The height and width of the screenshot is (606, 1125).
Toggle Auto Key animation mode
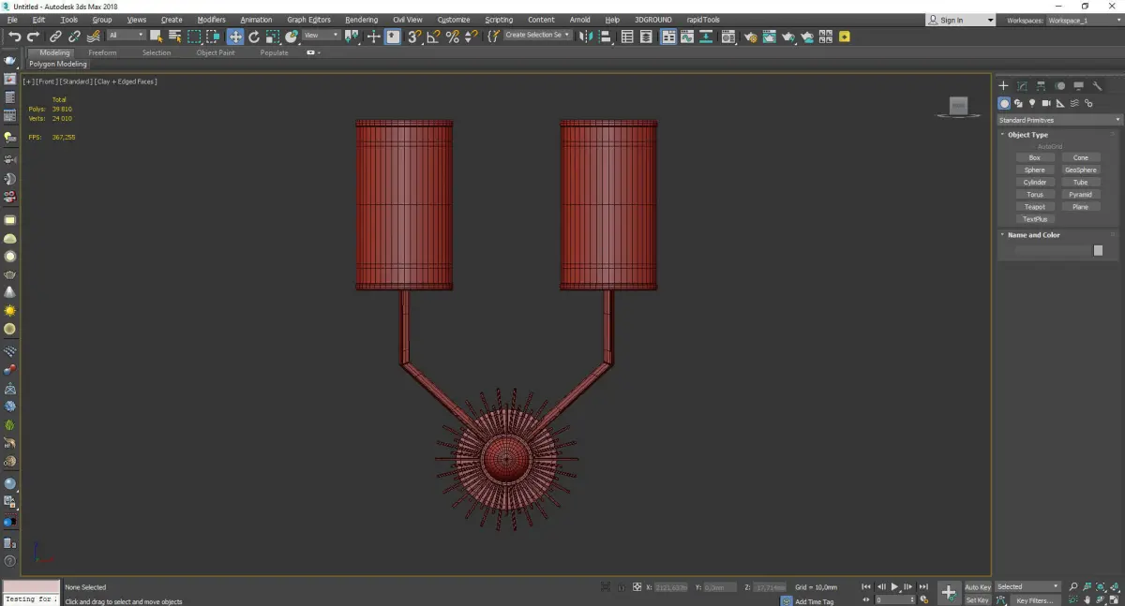pos(978,587)
